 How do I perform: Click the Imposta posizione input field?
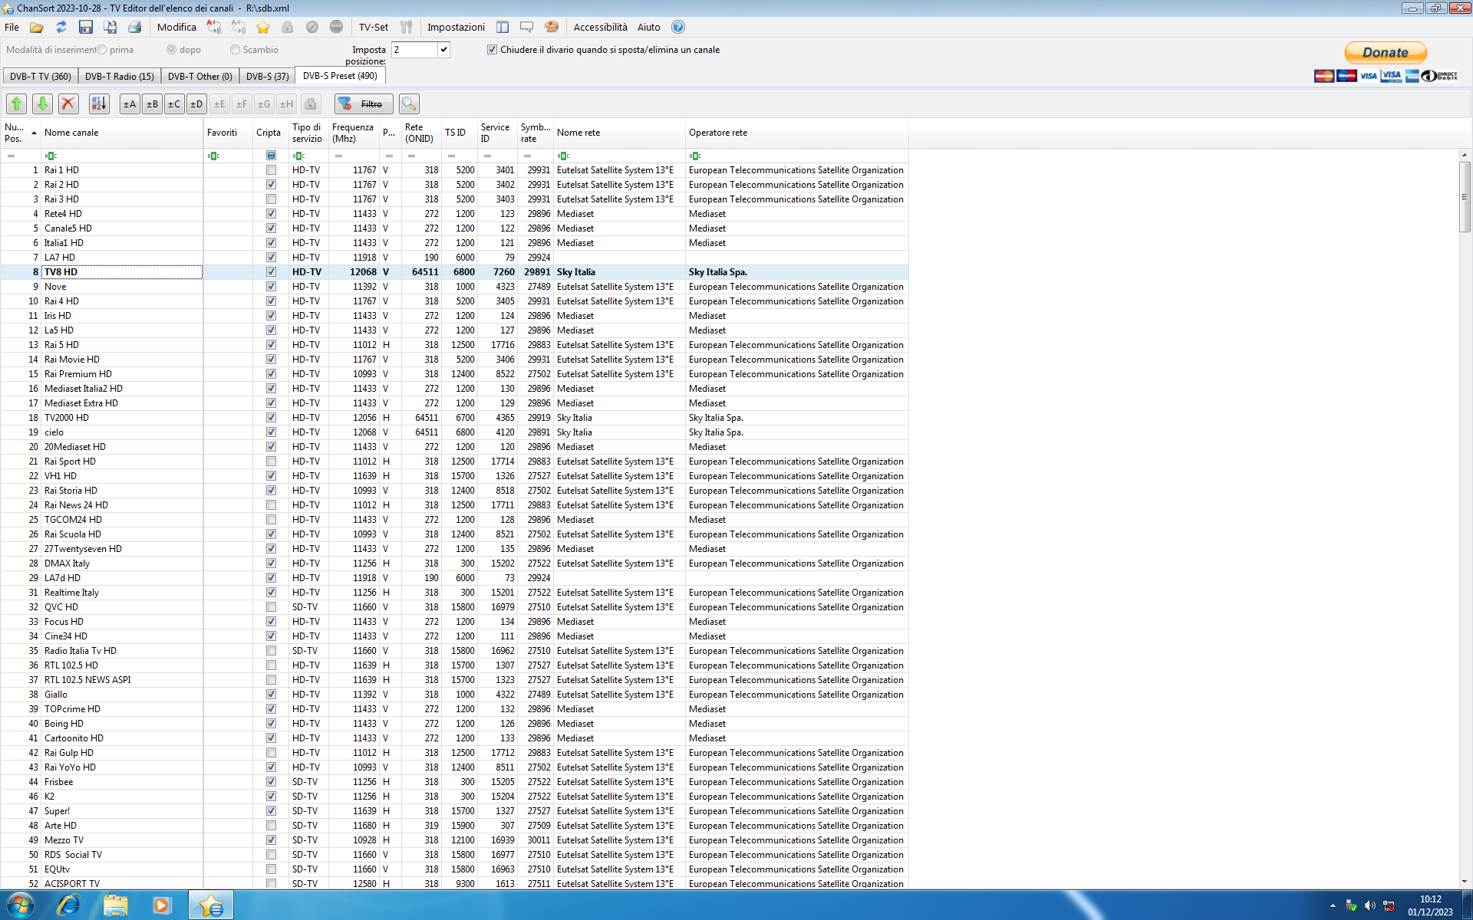pyautogui.click(x=414, y=50)
